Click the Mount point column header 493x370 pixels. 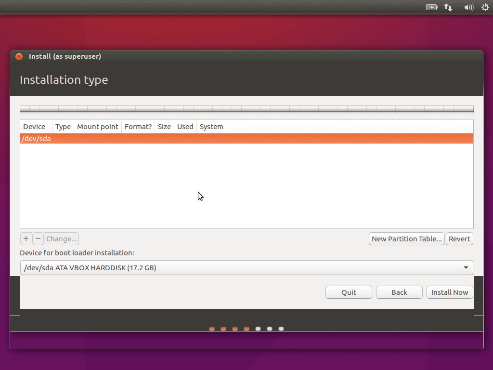coord(98,127)
